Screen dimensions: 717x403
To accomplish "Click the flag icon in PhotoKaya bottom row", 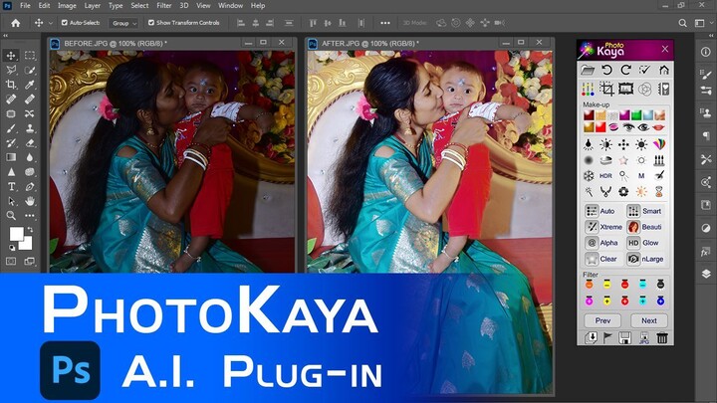I will [607, 337].
